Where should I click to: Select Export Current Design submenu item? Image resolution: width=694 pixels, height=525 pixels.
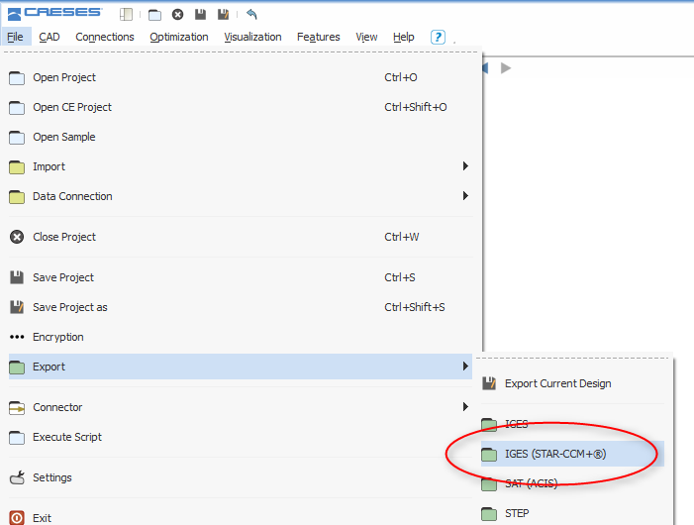[x=573, y=383]
